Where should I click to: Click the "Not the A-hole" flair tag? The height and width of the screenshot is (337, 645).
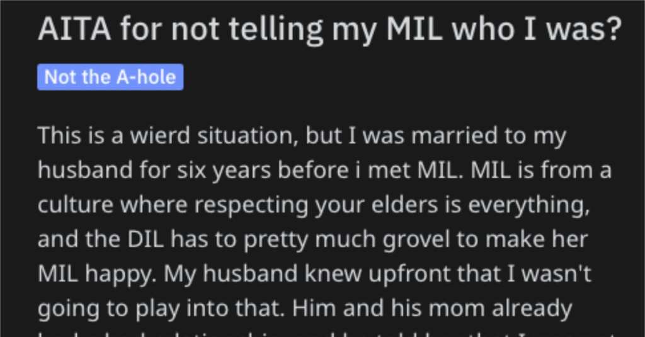110,77
